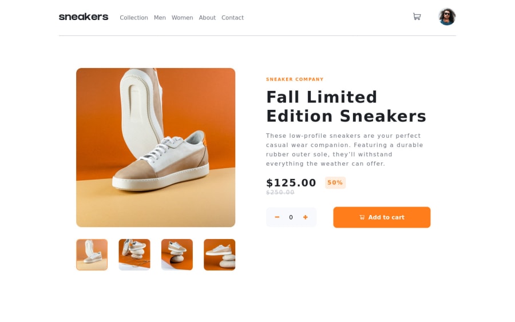Navigate to the Women page
The height and width of the screenshot is (322, 515).
pyautogui.click(x=183, y=18)
